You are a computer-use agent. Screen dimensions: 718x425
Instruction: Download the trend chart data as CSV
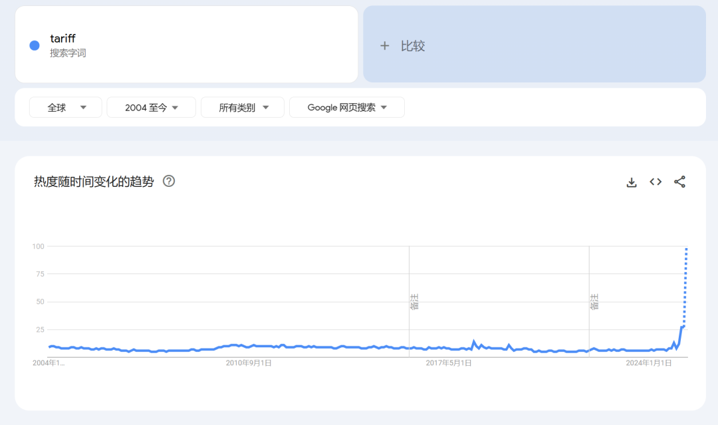pos(632,182)
